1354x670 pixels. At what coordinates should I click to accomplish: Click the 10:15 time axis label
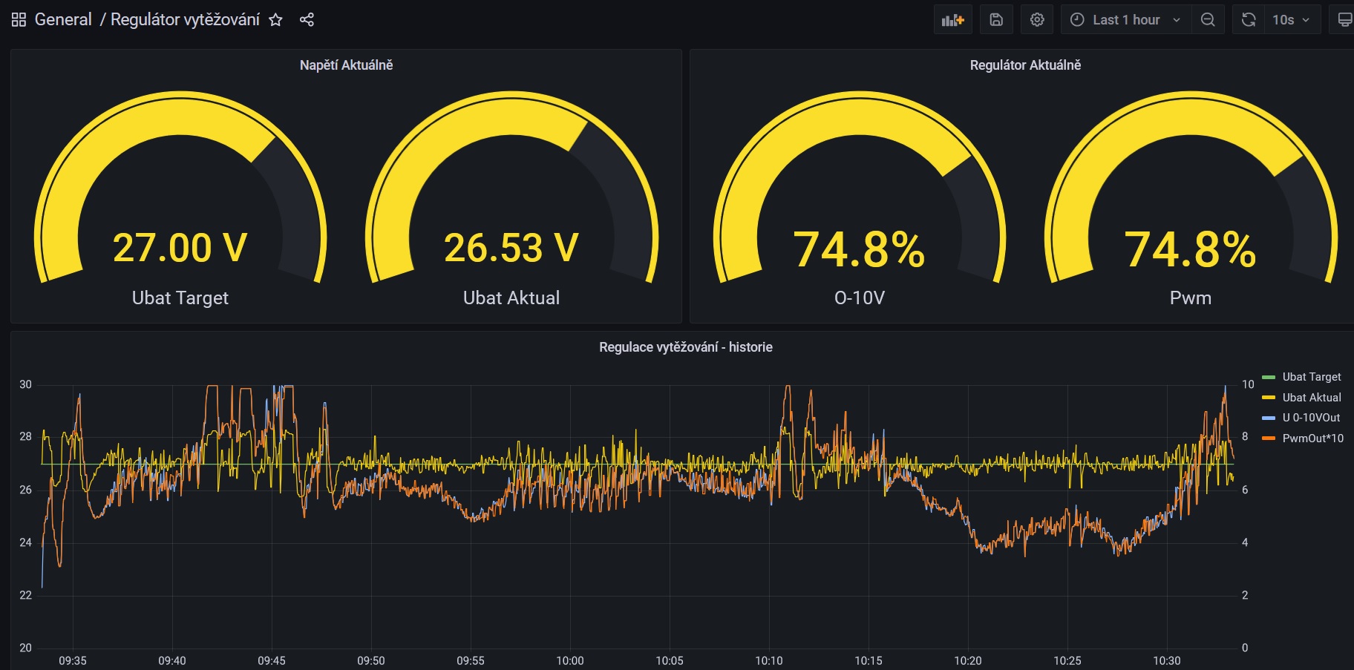(869, 660)
